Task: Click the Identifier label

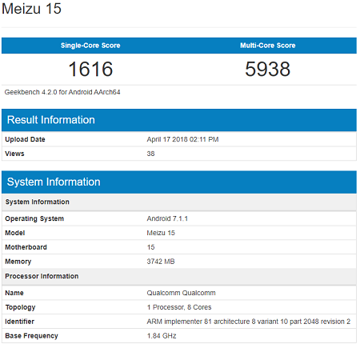Action: pyautogui.click(x=19, y=322)
